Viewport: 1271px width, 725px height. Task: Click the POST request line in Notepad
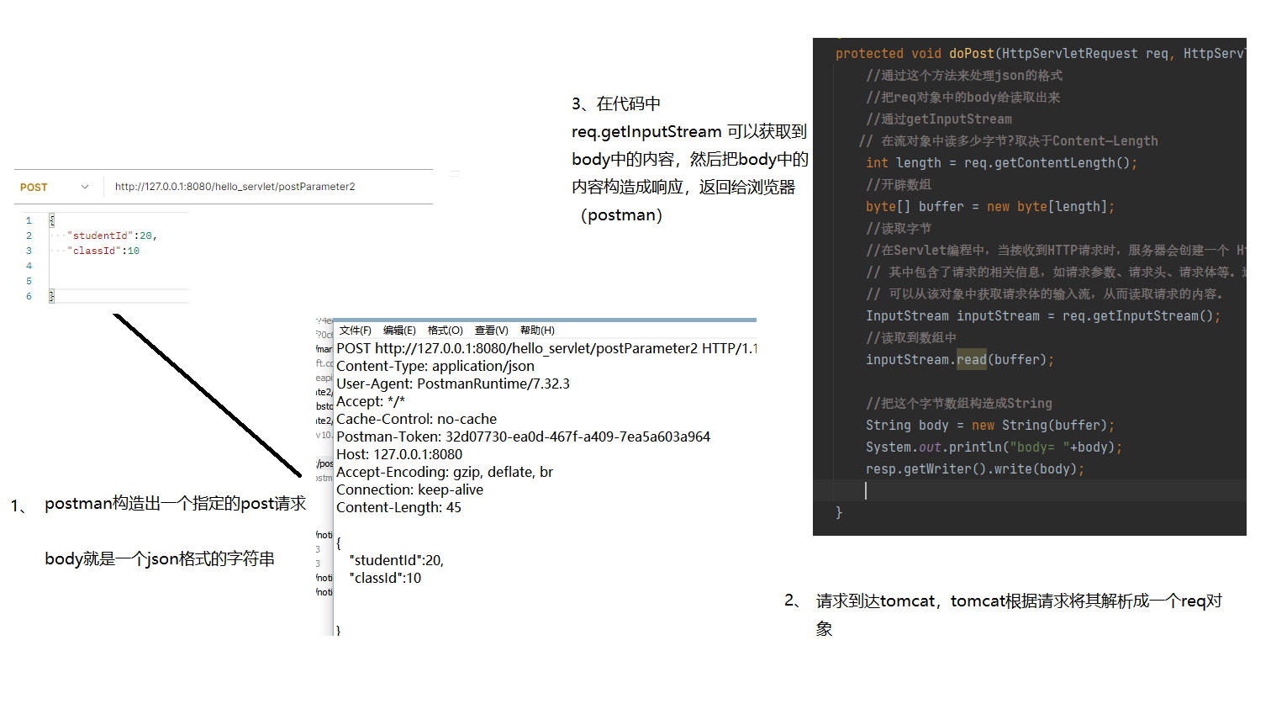click(x=546, y=348)
